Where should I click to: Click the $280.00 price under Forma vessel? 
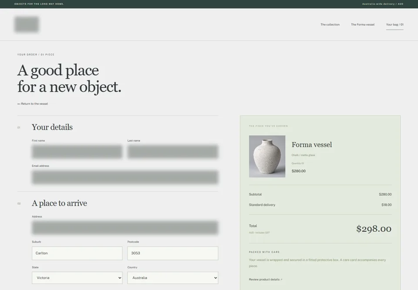click(299, 171)
